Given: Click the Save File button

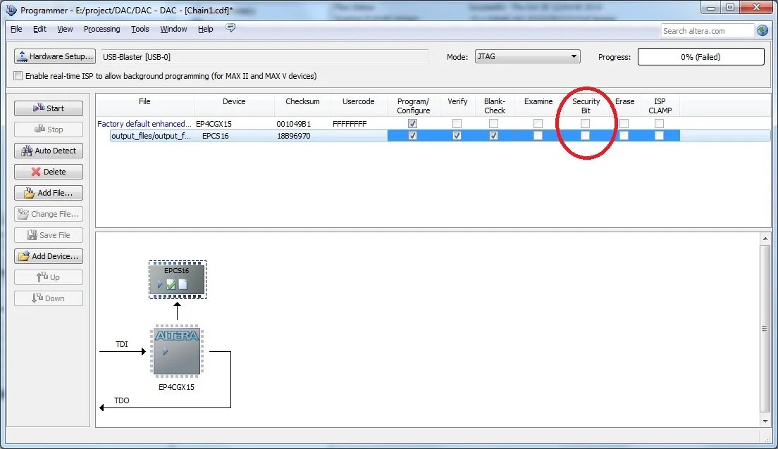Looking at the screenshot, I should click(x=49, y=235).
